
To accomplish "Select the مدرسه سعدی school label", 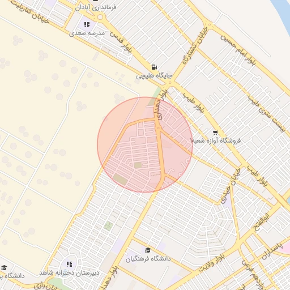I will pos(87,33).
